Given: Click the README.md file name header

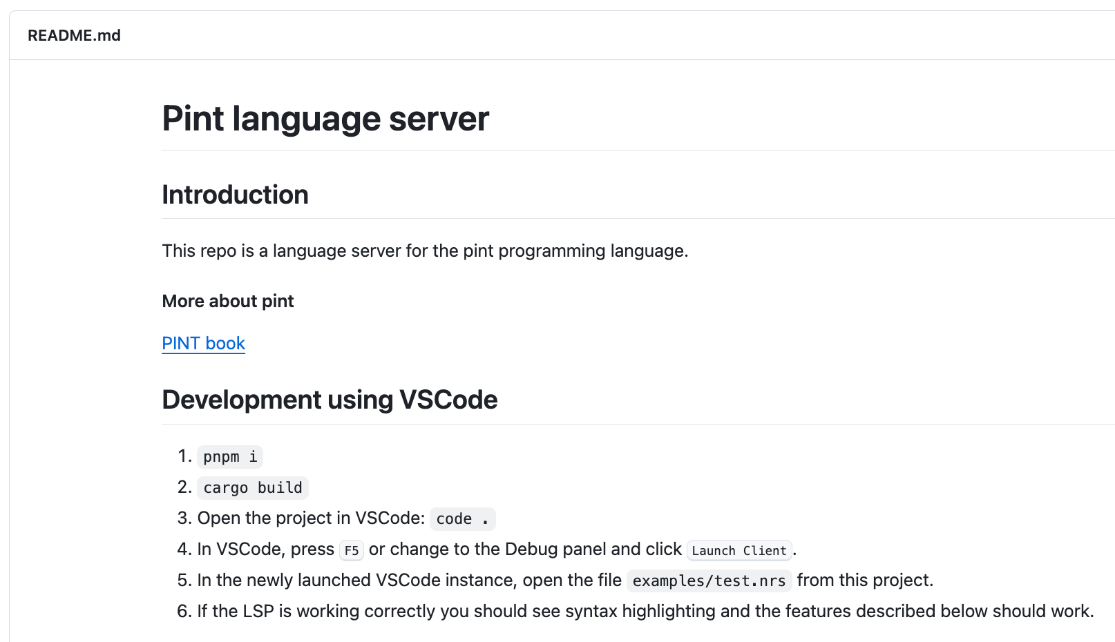Looking at the screenshot, I should (x=74, y=35).
